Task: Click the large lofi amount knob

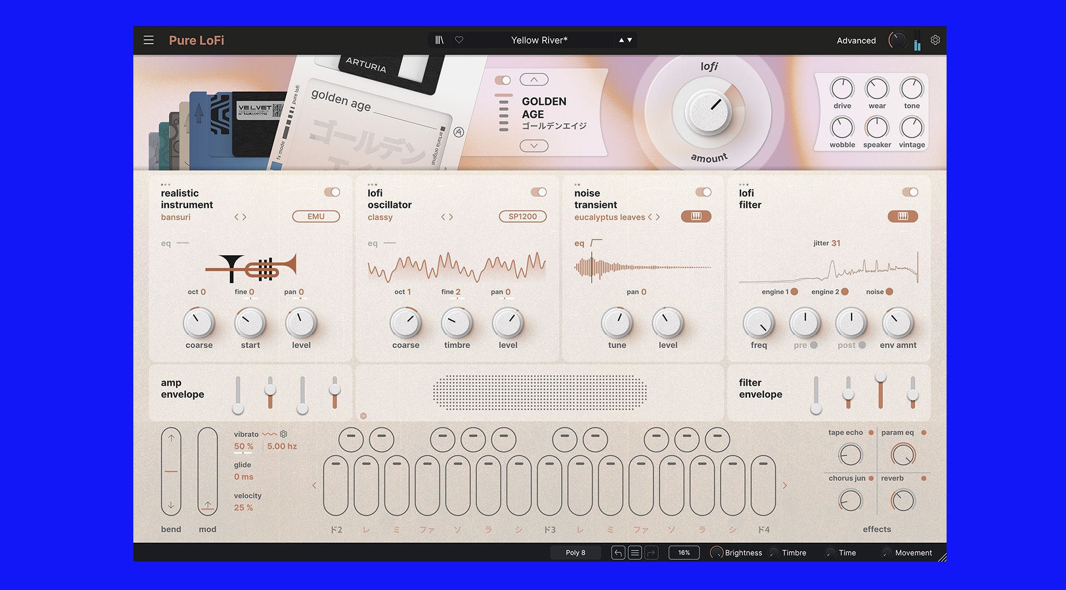Action: click(708, 112)
